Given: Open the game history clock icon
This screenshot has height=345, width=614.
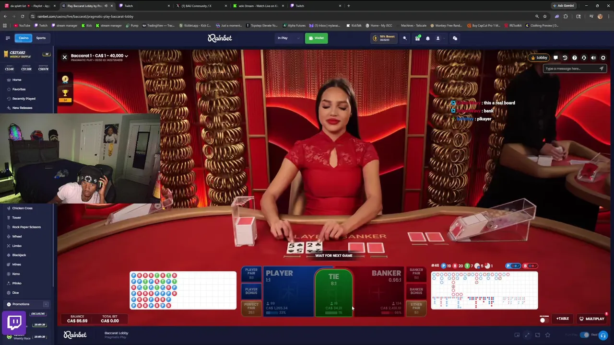Looking at the screenshot, I should coord(565,58).
